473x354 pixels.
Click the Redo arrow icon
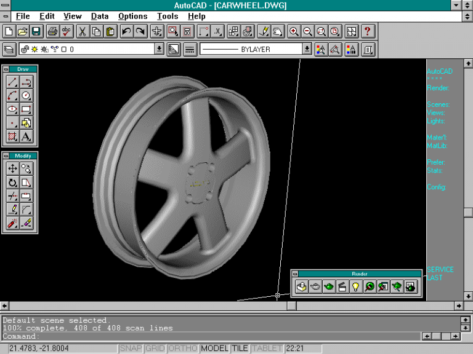[140, 31]
